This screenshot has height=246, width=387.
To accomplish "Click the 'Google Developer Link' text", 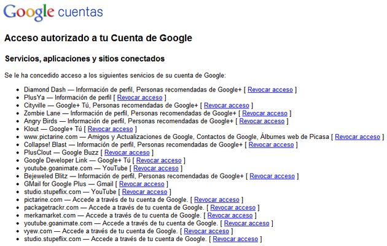I will click(56, 161).
